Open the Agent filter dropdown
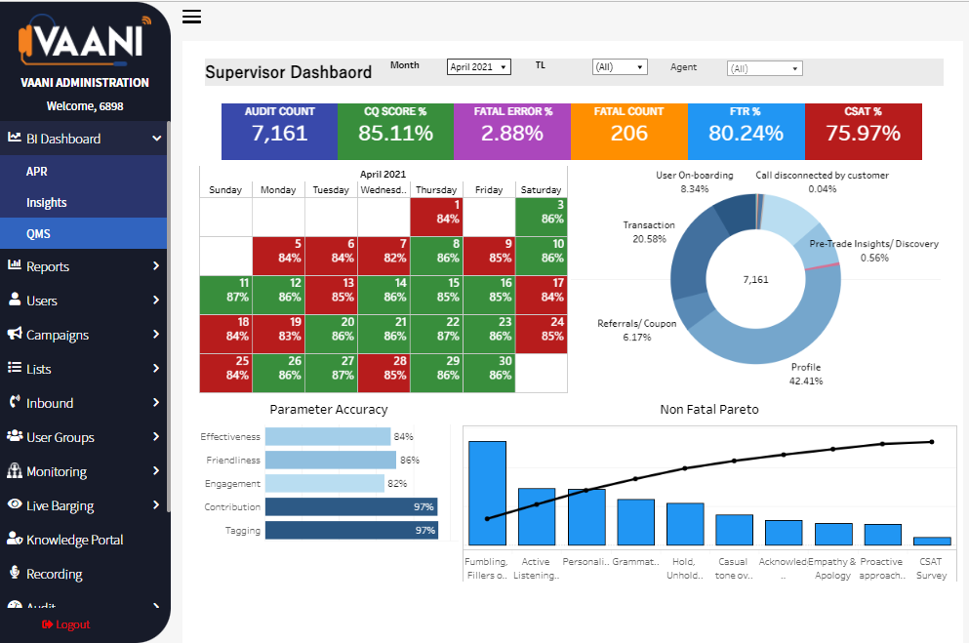This screenshot has width=969, height=643. coord(764,68)
